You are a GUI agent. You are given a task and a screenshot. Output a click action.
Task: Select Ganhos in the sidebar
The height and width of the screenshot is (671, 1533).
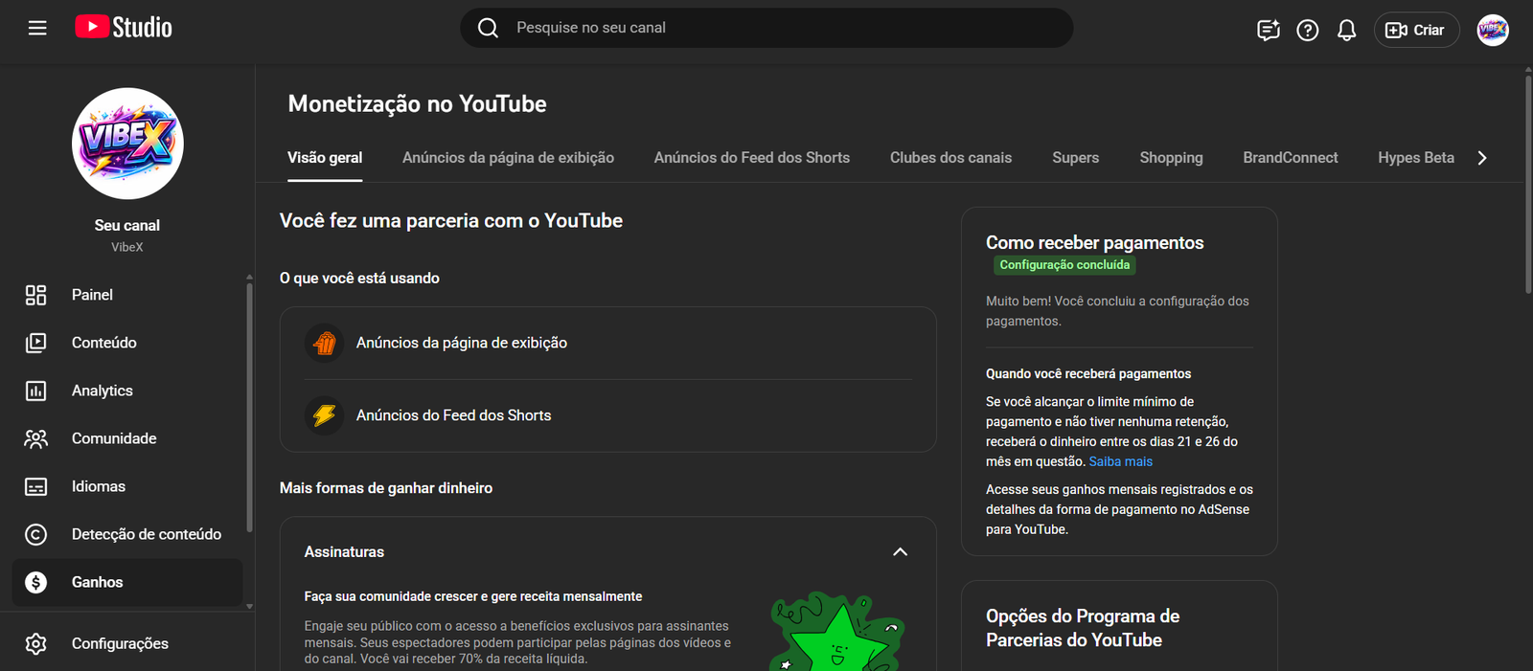(127, 582)
